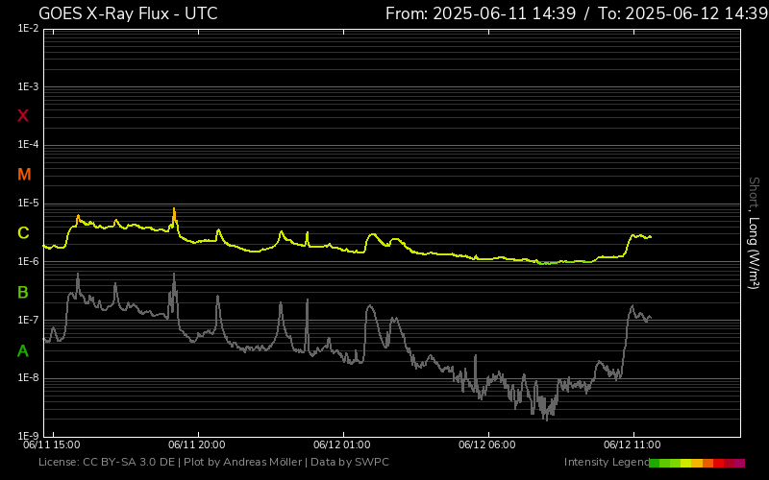Click the Intensity Legend label
The image size is (769, 480).
[605, 462]
